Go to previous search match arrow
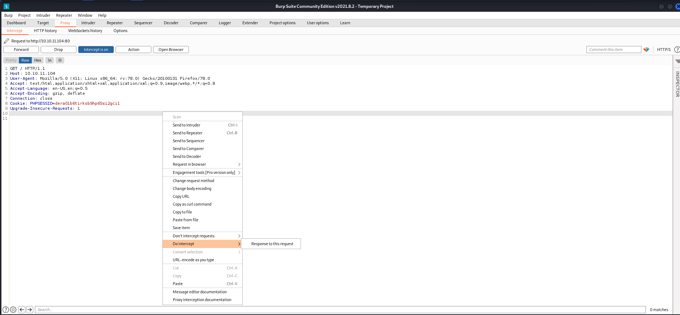The height and width of the screenshot is (315, 680). pos(22,310)
